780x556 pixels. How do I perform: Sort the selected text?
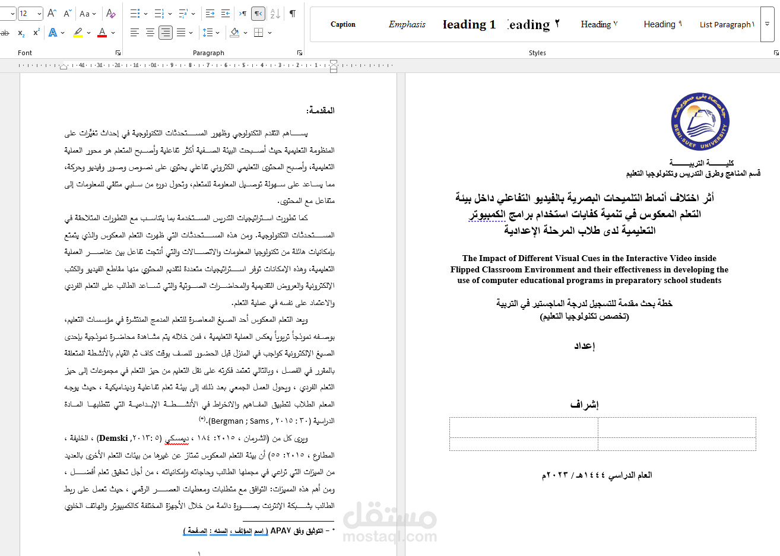pos(275,13)
